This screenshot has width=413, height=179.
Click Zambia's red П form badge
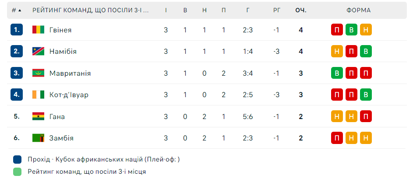point(337,138)
